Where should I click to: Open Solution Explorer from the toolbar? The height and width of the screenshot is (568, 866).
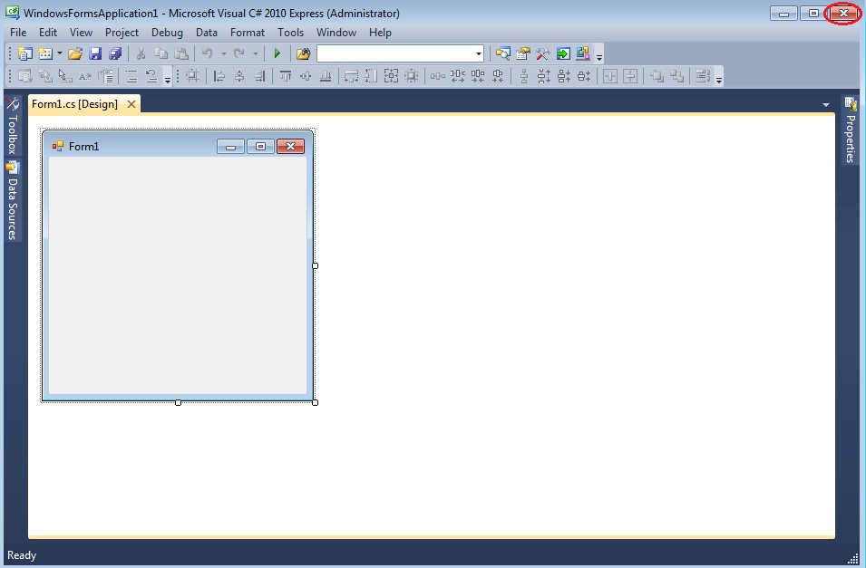point(502,53)
